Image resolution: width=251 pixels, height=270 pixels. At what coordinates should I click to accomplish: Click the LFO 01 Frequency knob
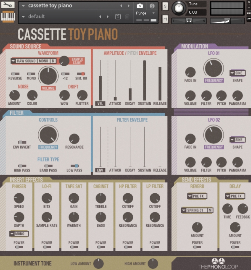[x=214, y=68]
